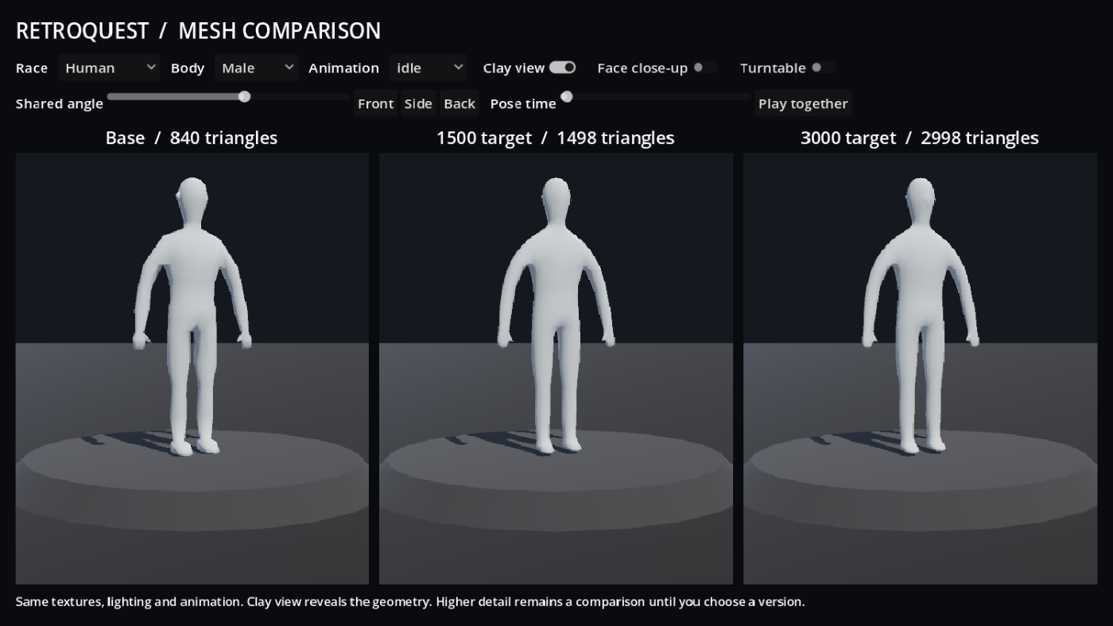Open the Body dropdown set to Male
Screen dimensions: 1113x626
click(256, 68)
